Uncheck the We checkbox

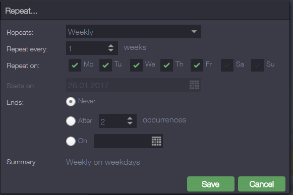coord(136,65)
